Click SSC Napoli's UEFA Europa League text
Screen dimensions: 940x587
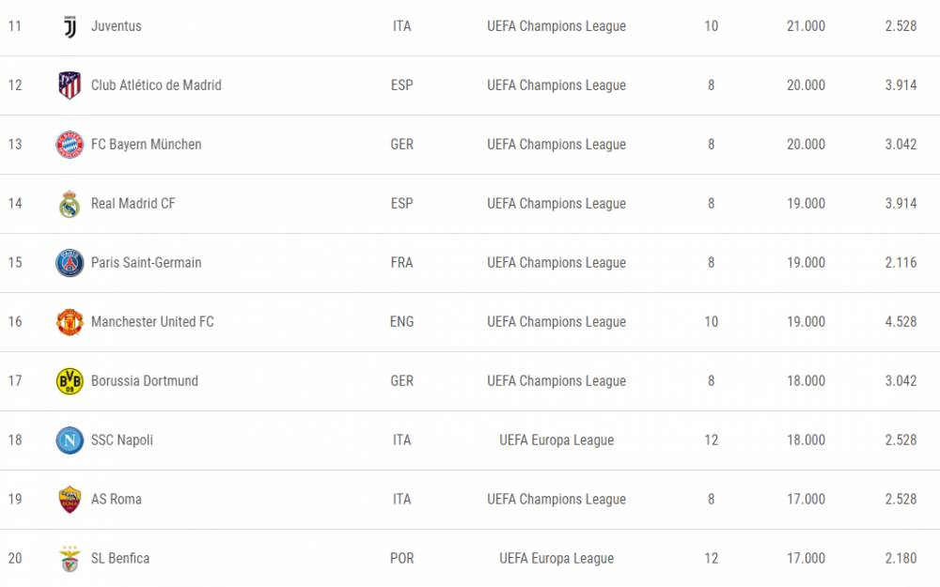pyautogui.click(x=556, y=440)
